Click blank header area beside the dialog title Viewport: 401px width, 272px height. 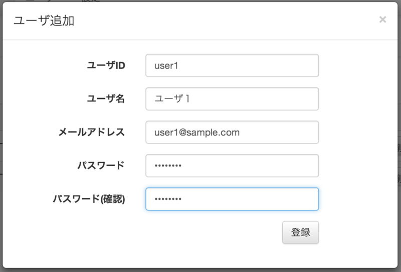click(226, 20)
